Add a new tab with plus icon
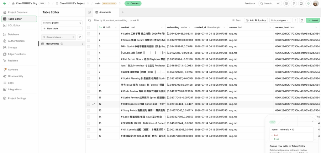Screen dimensions: 321x153 (123, 12)
